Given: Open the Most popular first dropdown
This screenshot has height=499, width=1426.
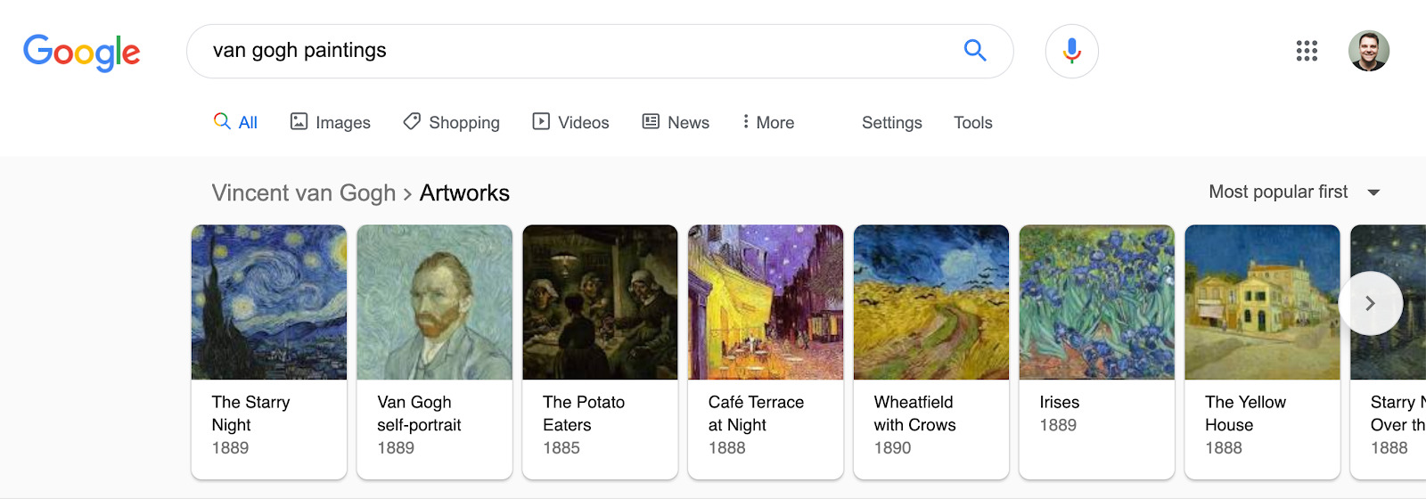Looking at the screenshot, I should coord(1293,192).
